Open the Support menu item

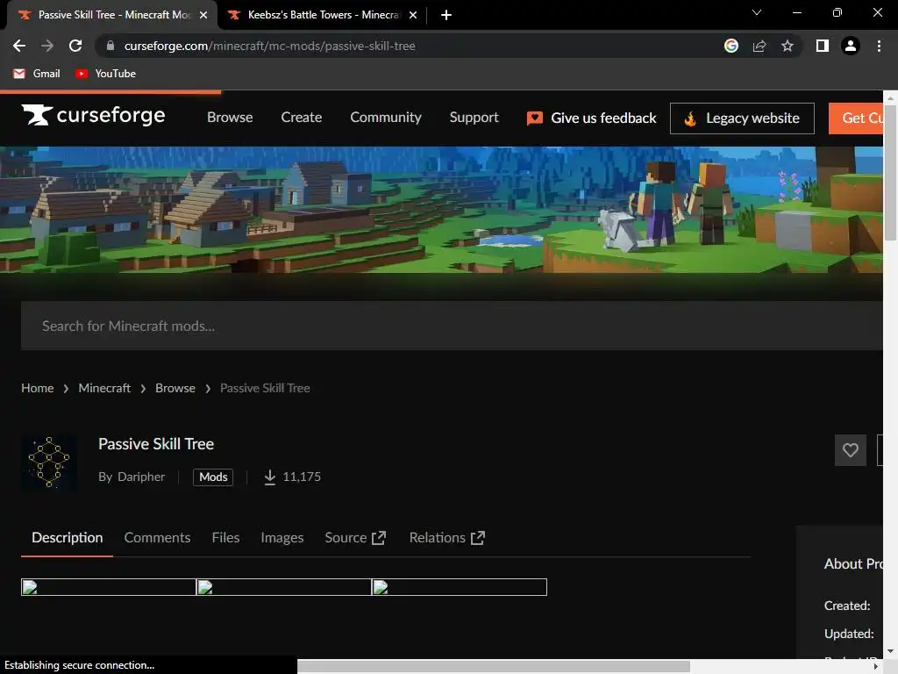pyautogui.click(x=474, y=118)
